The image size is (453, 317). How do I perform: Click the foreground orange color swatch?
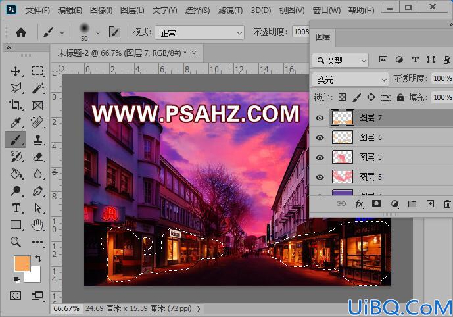point(22,263)
